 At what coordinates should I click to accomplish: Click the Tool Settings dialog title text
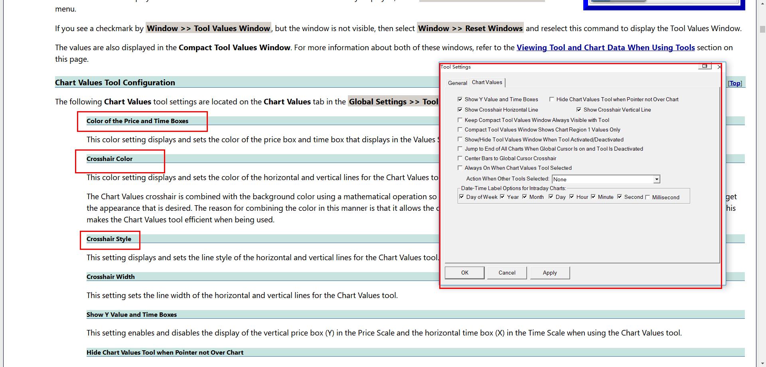point(456,67)
